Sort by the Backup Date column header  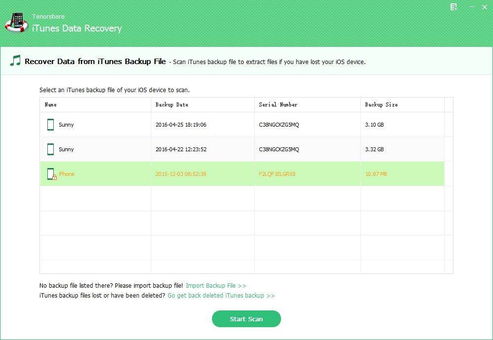pyautogui.click(x=172, y=104)
